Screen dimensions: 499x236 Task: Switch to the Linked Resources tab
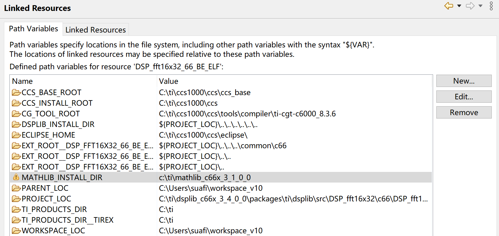(95, 30)
